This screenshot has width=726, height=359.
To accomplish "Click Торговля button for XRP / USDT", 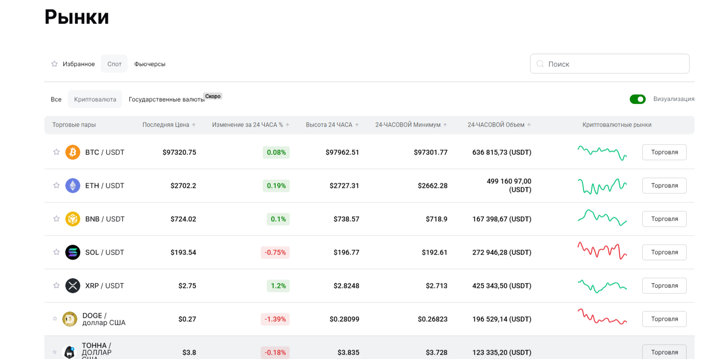I will [664, 285].
